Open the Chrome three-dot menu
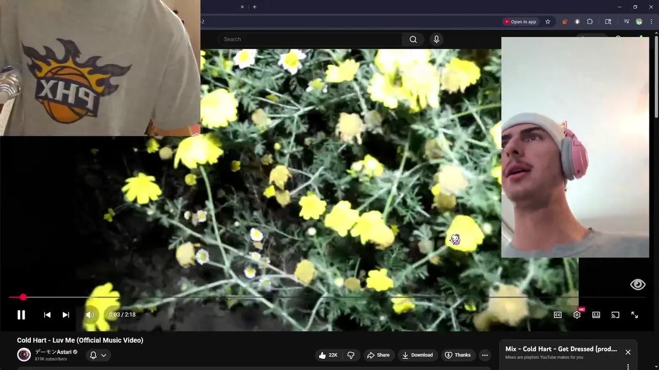659x370 pixels. [x=651, y=22]
